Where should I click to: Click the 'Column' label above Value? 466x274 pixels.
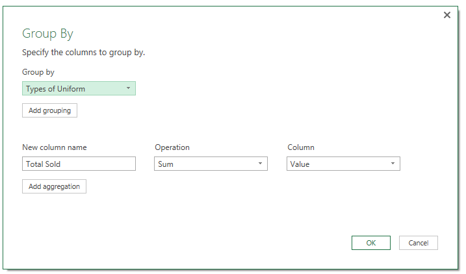(x=301, y=147)
